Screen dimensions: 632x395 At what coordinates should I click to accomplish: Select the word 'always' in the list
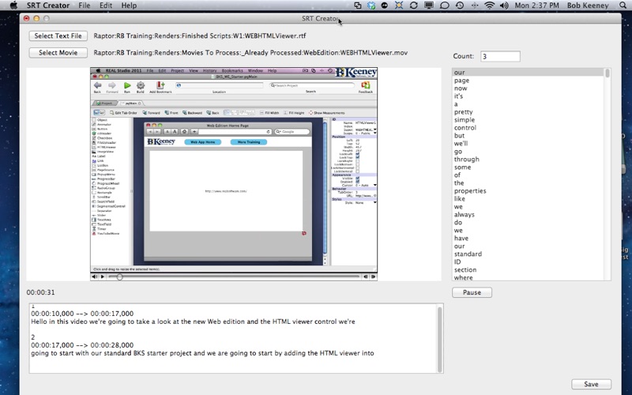(465, 215)
